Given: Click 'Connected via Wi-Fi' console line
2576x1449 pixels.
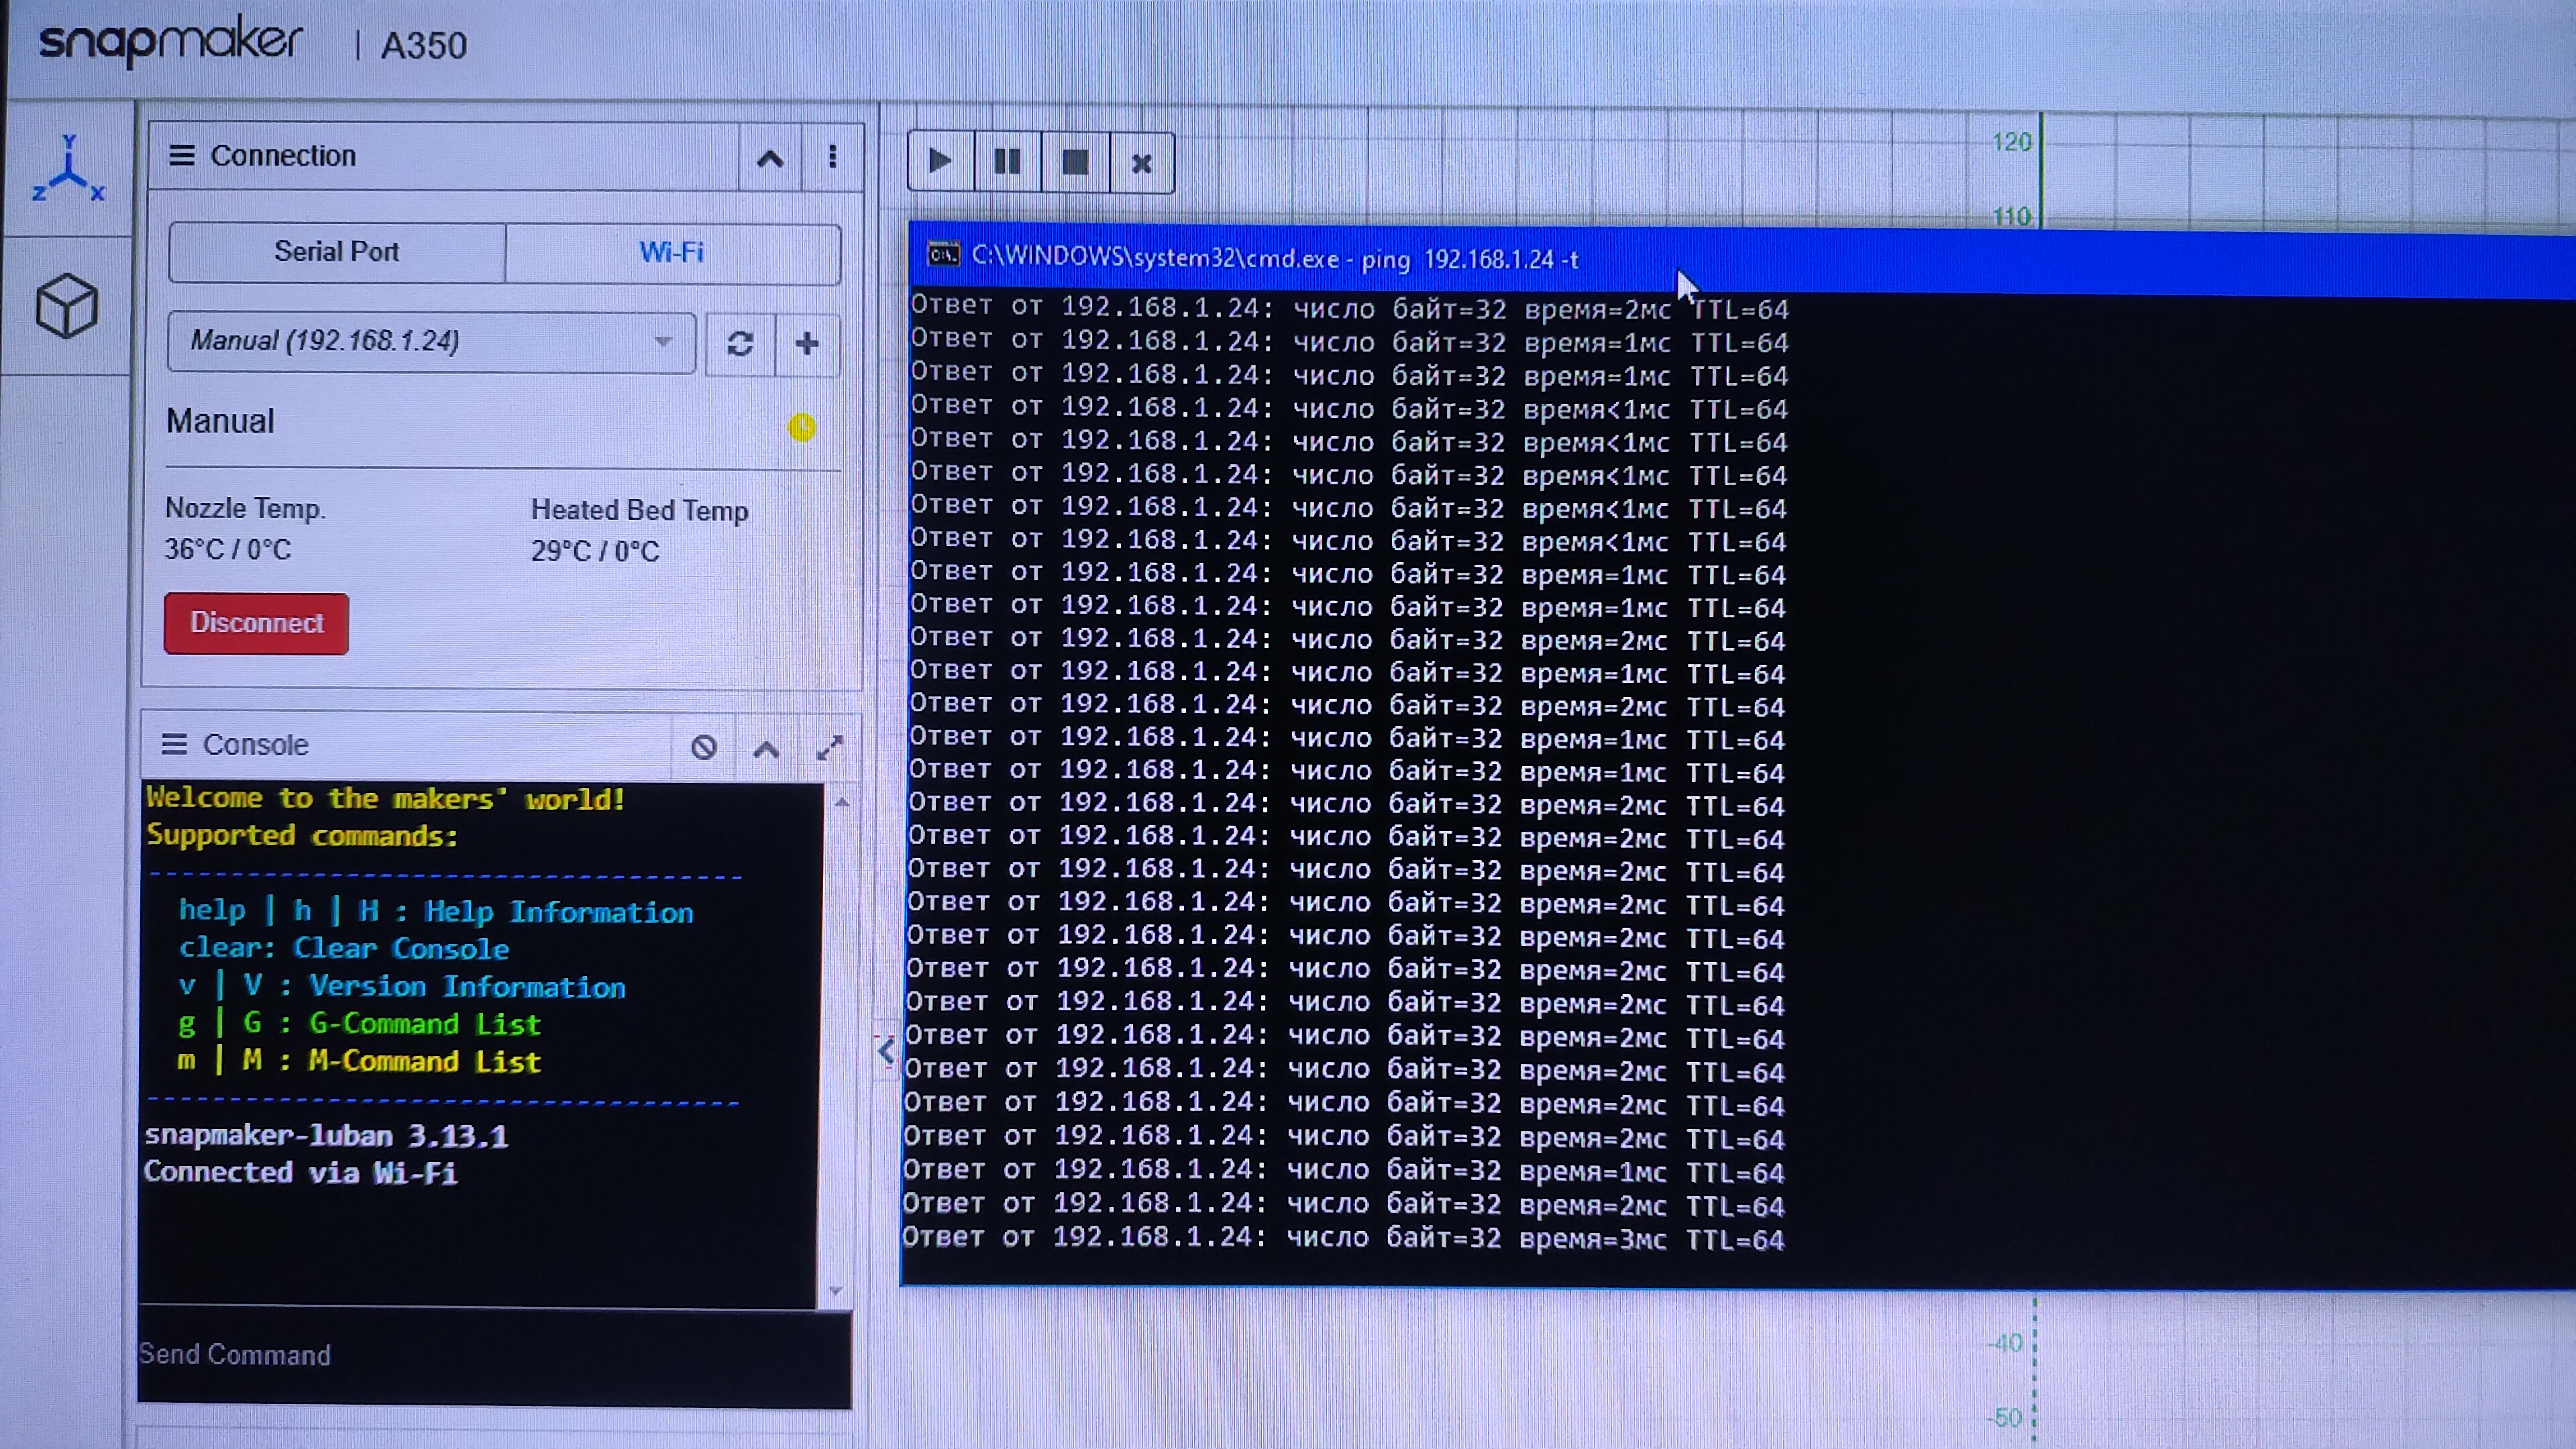Looking at the screenshot, I should (x=301, y=1172).
